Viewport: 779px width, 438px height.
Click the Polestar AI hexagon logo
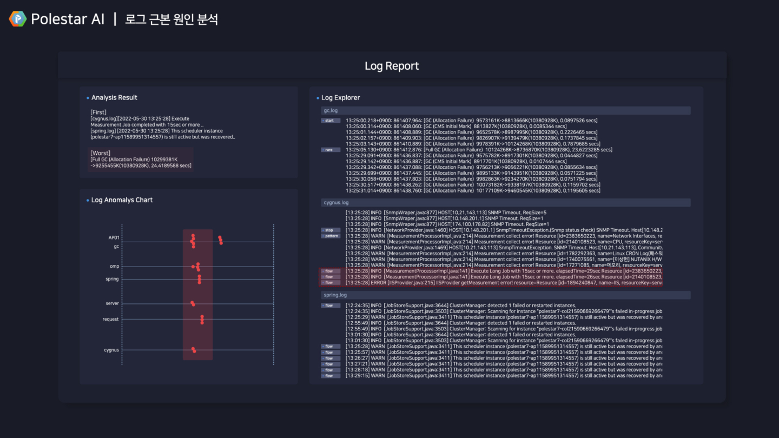pos(17,19)
